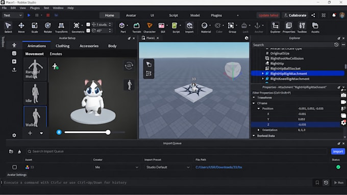Image resolution: width=347 pixels, height=195 pixels.
Task: Open the Avatar Settings tab
Action: pos(17,175)
